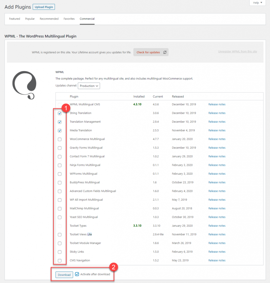Image resolution: width=270 pixels, height=283 pixels.
Task: Open Release notes for WP All Import Multilingual
Action: pyautogui.click(x=217, y=200)
